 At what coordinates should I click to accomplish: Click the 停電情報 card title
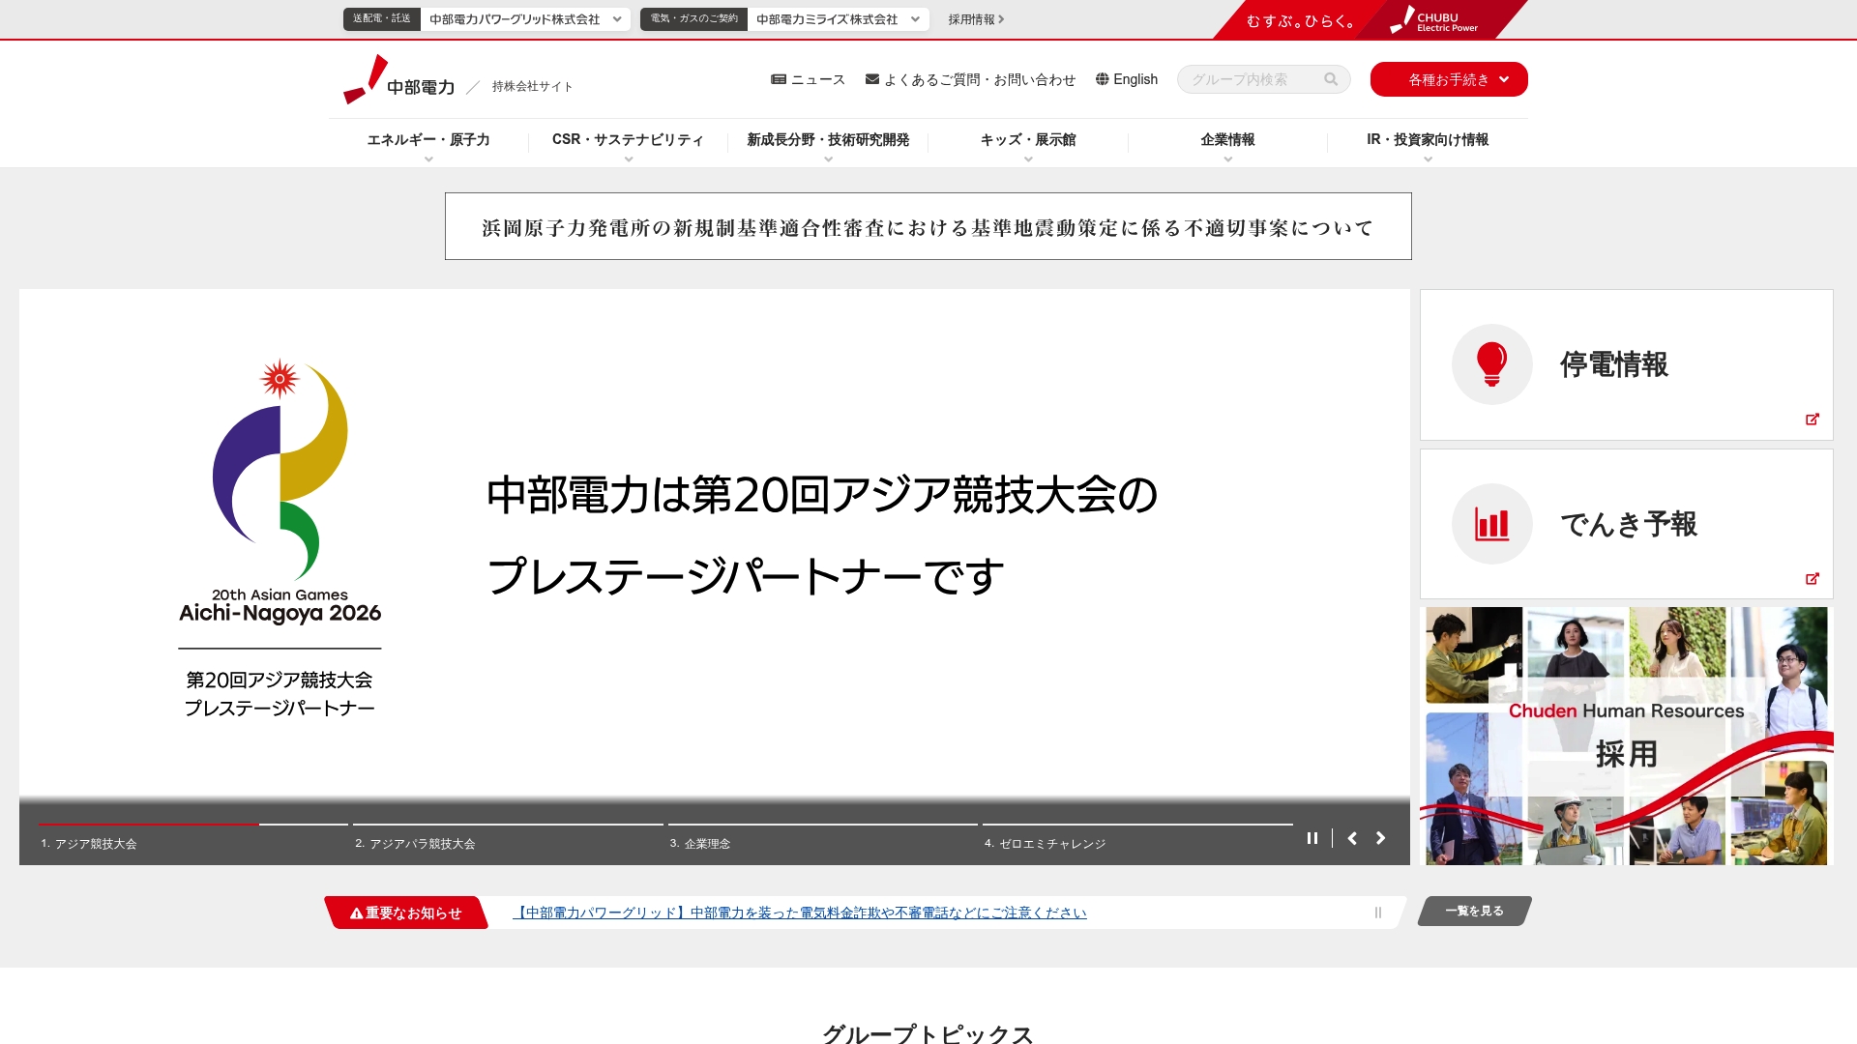[1613, 364]
